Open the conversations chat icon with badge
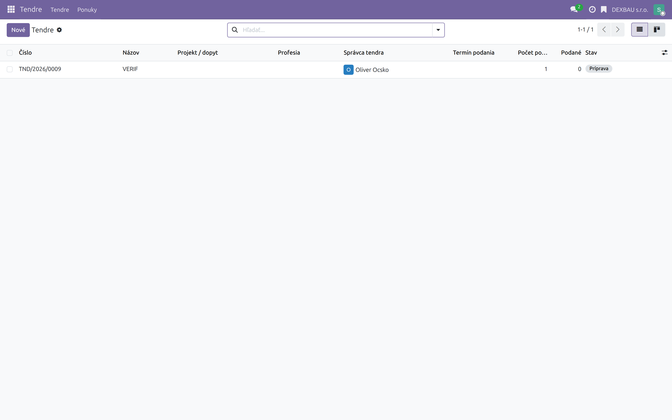The image size is (672, 420). click(x=575, y=9)
